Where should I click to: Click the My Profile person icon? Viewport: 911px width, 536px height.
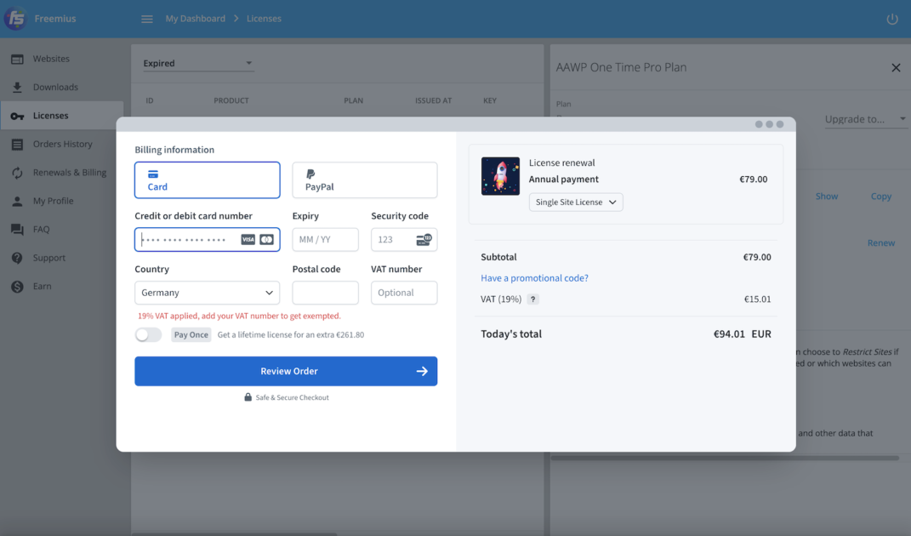pos(17,201)
